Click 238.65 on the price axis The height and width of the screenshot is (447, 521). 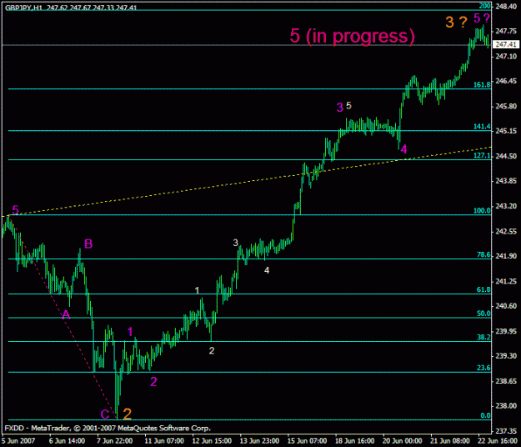[x=506, y=381]
